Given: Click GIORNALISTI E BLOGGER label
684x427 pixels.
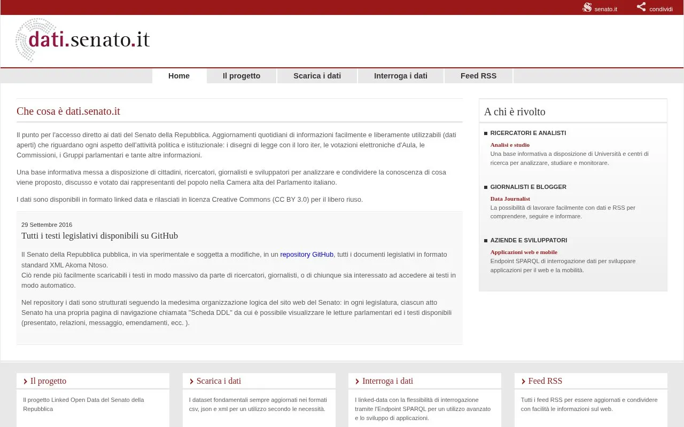Looking at the screenshot, I should point(528,187).
